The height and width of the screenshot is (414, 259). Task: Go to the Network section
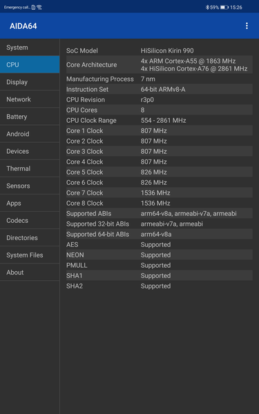click(30, 99)
